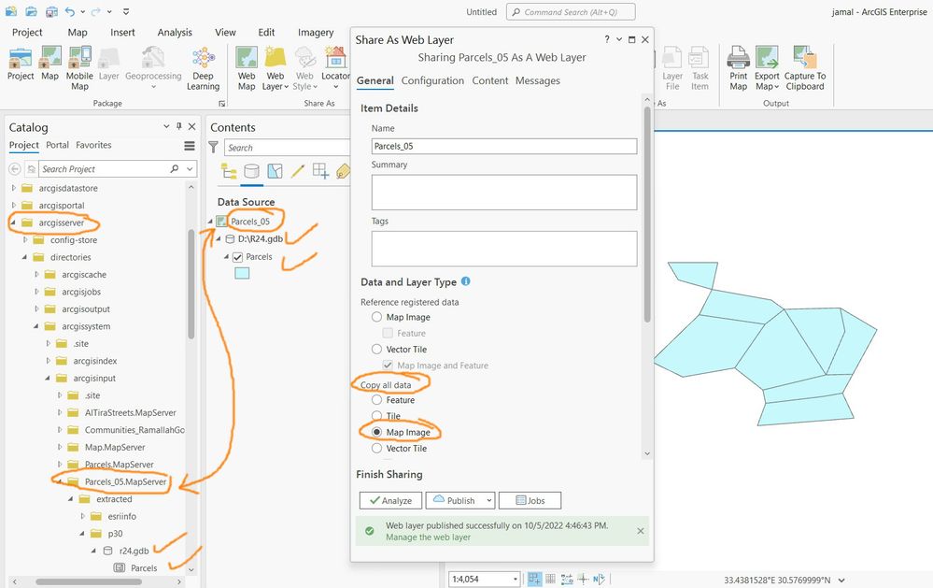Click the Parcels layer symbol swatch
933x588 pixels.
(242, 274)
